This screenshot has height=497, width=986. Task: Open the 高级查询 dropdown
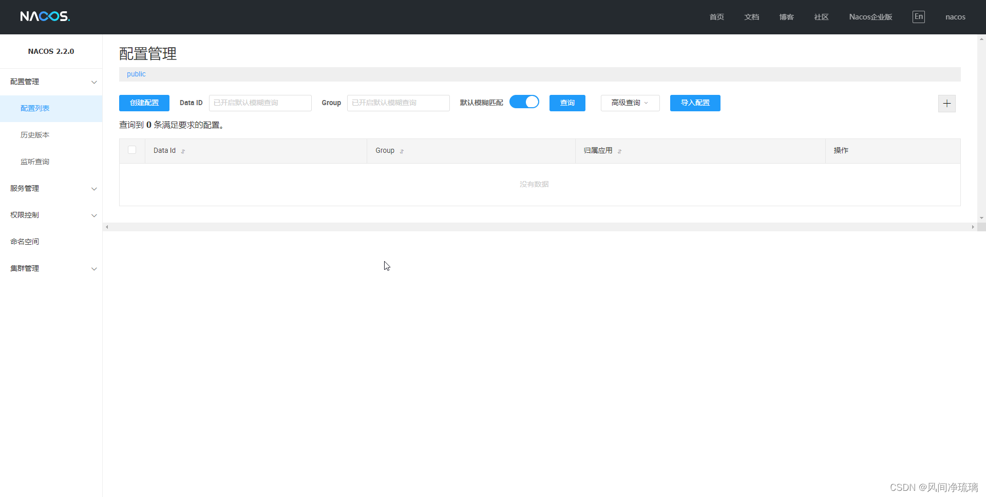click(630, 103)
